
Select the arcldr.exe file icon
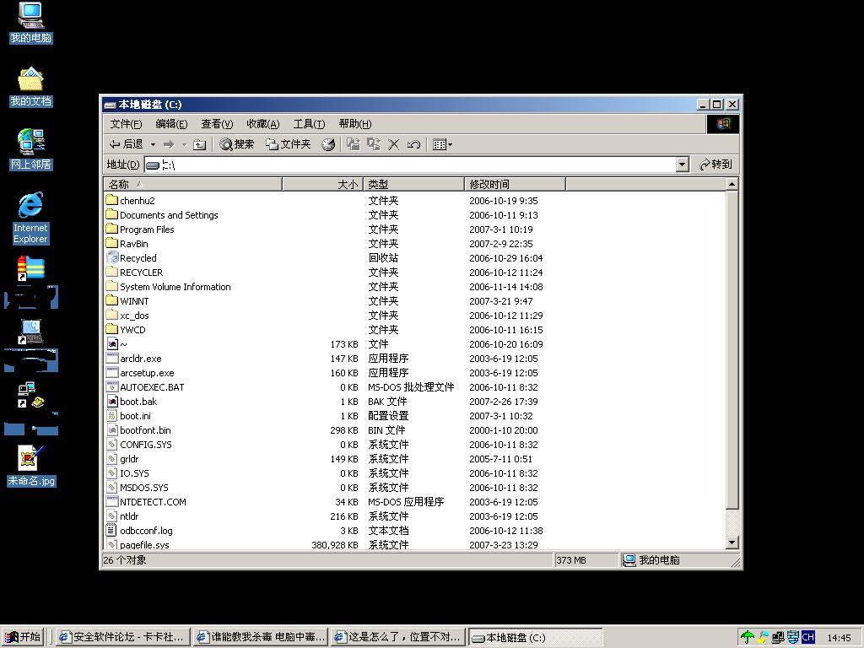coord(112,358)
